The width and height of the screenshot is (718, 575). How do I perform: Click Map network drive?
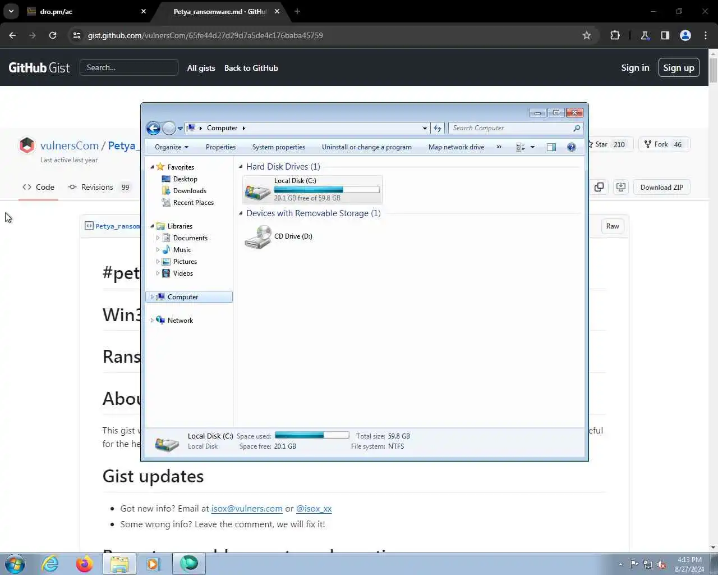(x=456, y=147)
